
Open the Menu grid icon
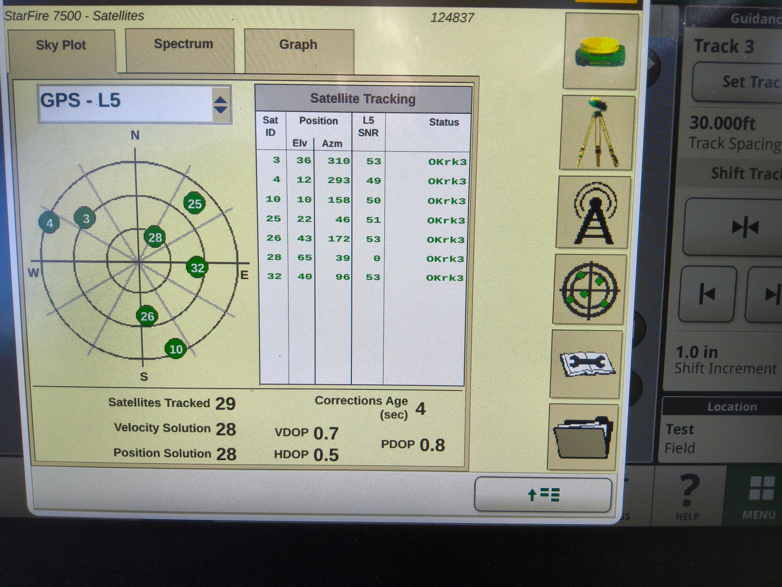coord(761,490)
